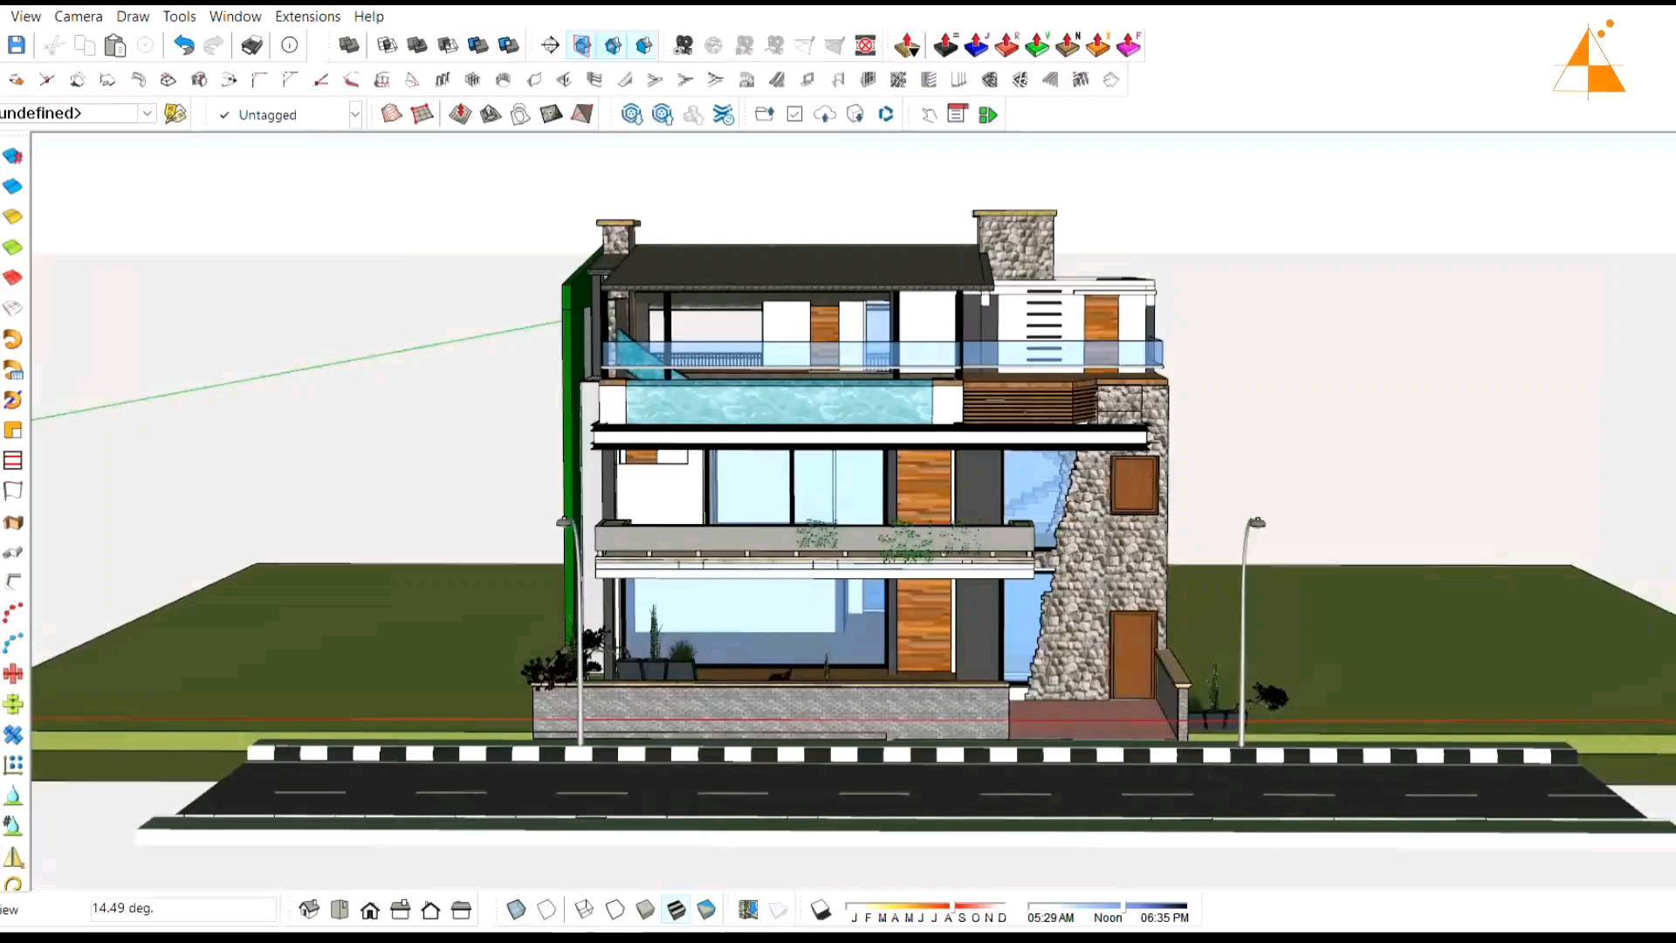Open the Camera menu
The height and width of the screenshot is (943, 1676).
pyautogui.click(x=78, y=16)
